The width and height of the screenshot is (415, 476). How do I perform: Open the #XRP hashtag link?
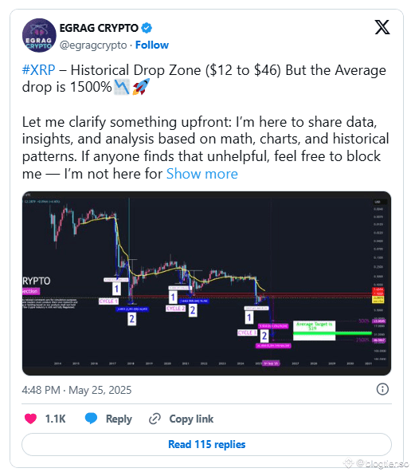click(x=38, y=70)
